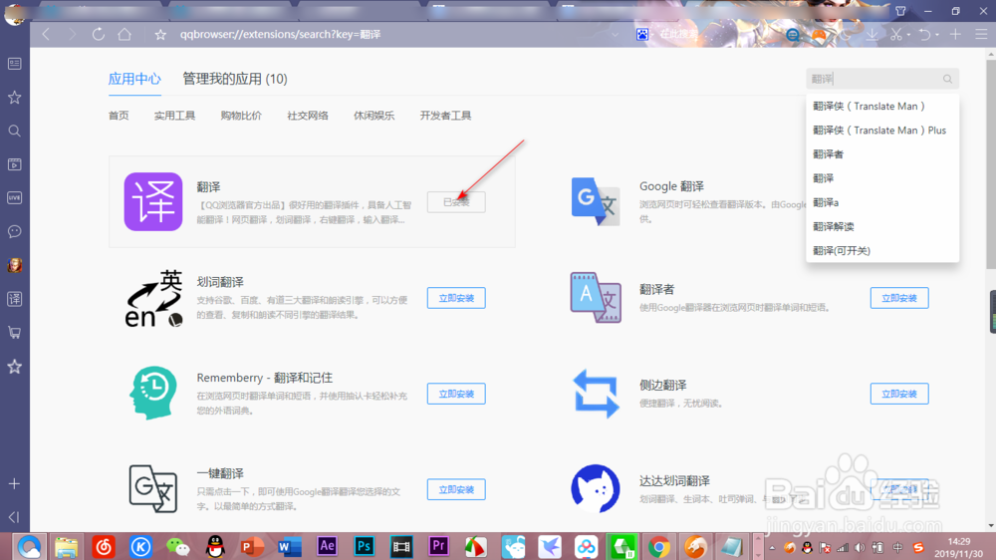Click the undo closed tab icon

pyautogui.click(x=925, y=34)
